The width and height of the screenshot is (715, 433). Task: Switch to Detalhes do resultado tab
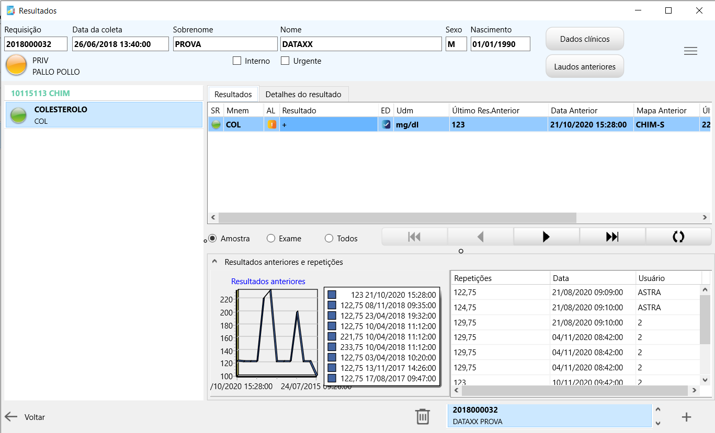[x=303, y=95]
